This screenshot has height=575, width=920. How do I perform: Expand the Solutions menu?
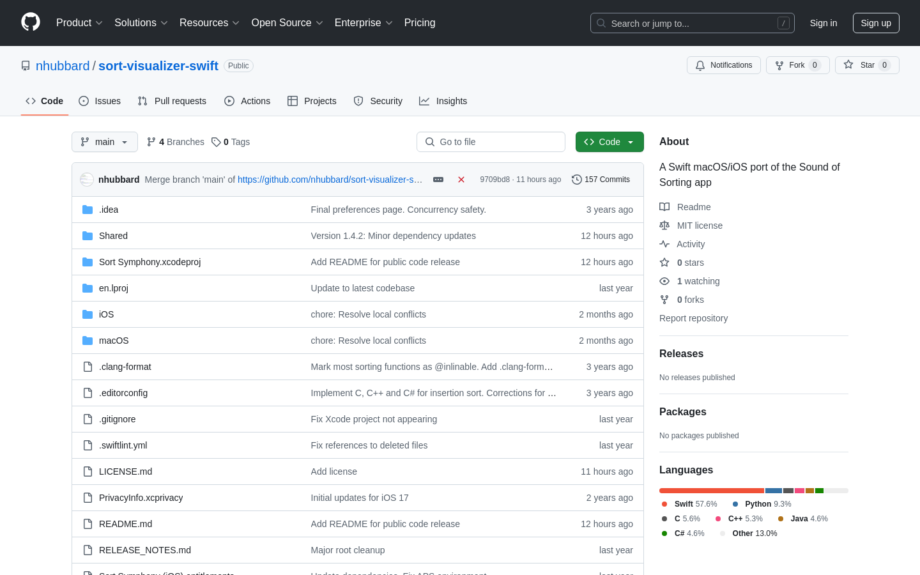(x=141, y=23)
